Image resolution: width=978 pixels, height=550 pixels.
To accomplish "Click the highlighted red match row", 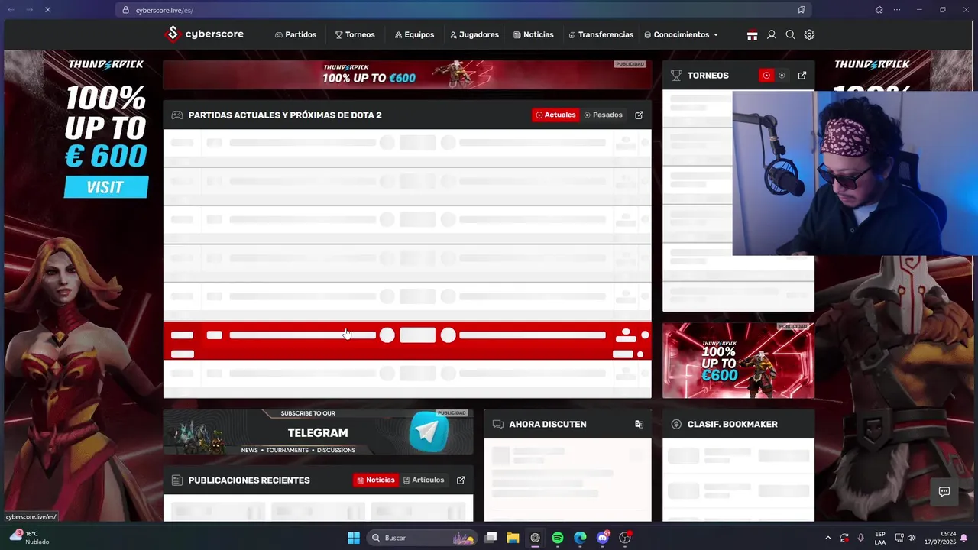I will (x=407, y=341).
